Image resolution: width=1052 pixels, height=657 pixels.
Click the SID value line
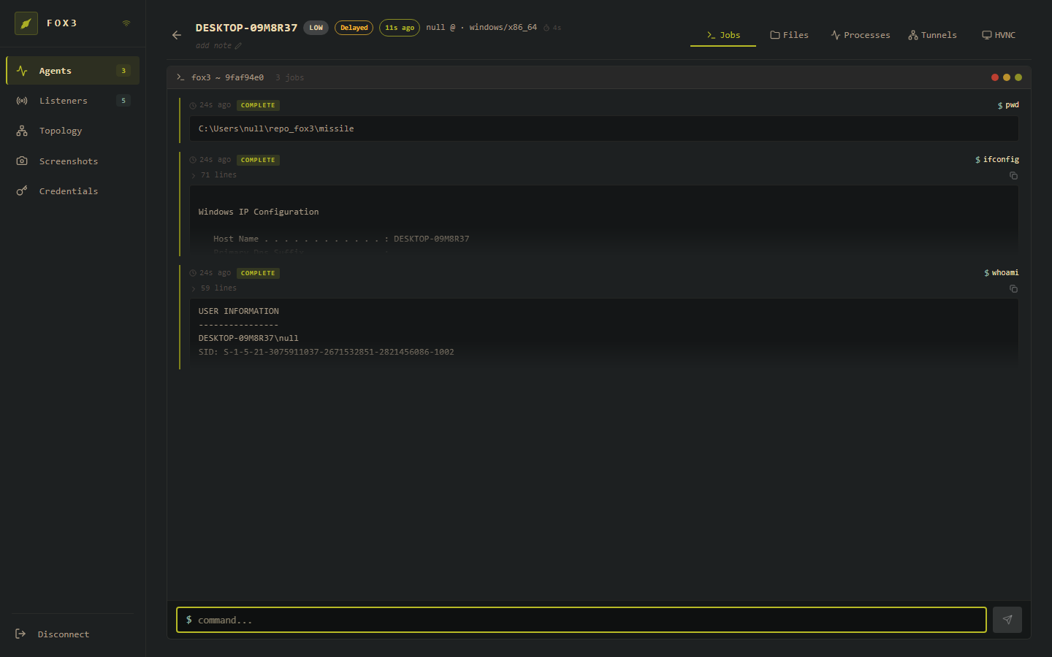pyautogui.click(x=327, y=352)
